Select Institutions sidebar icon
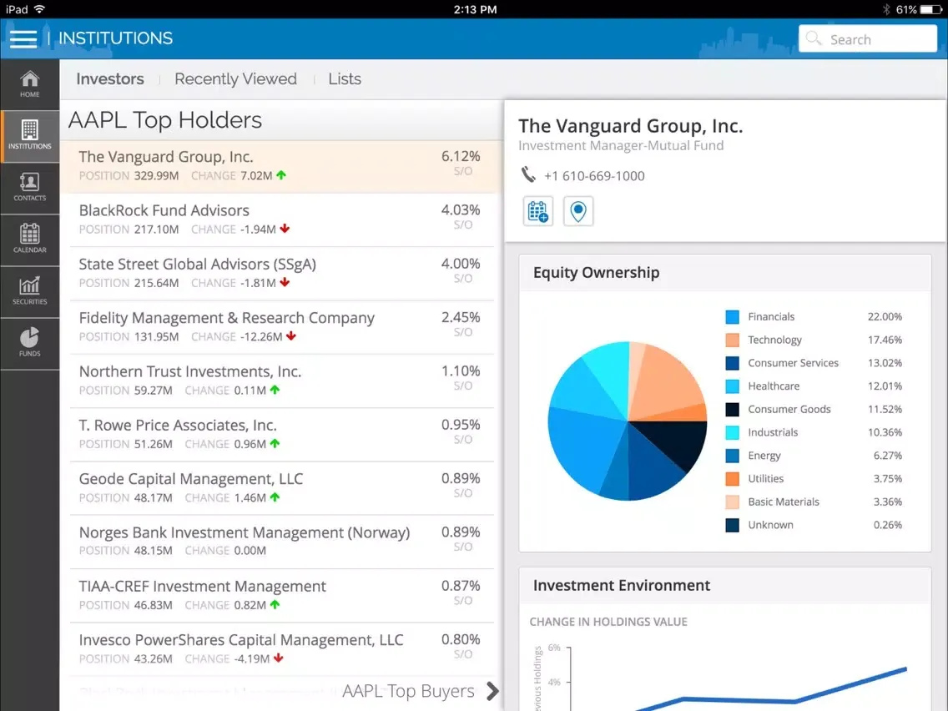Image resolution: width=948 pixels, height=711 pixels. (30, 135)
